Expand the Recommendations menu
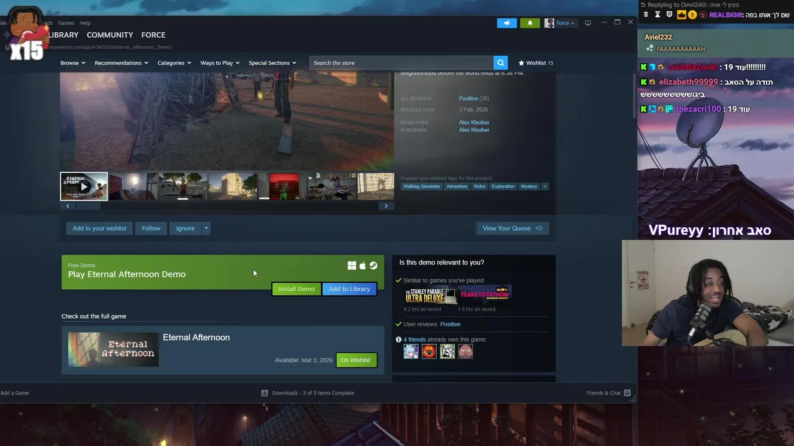Viewport: 794px width, 446px height. 122,63
